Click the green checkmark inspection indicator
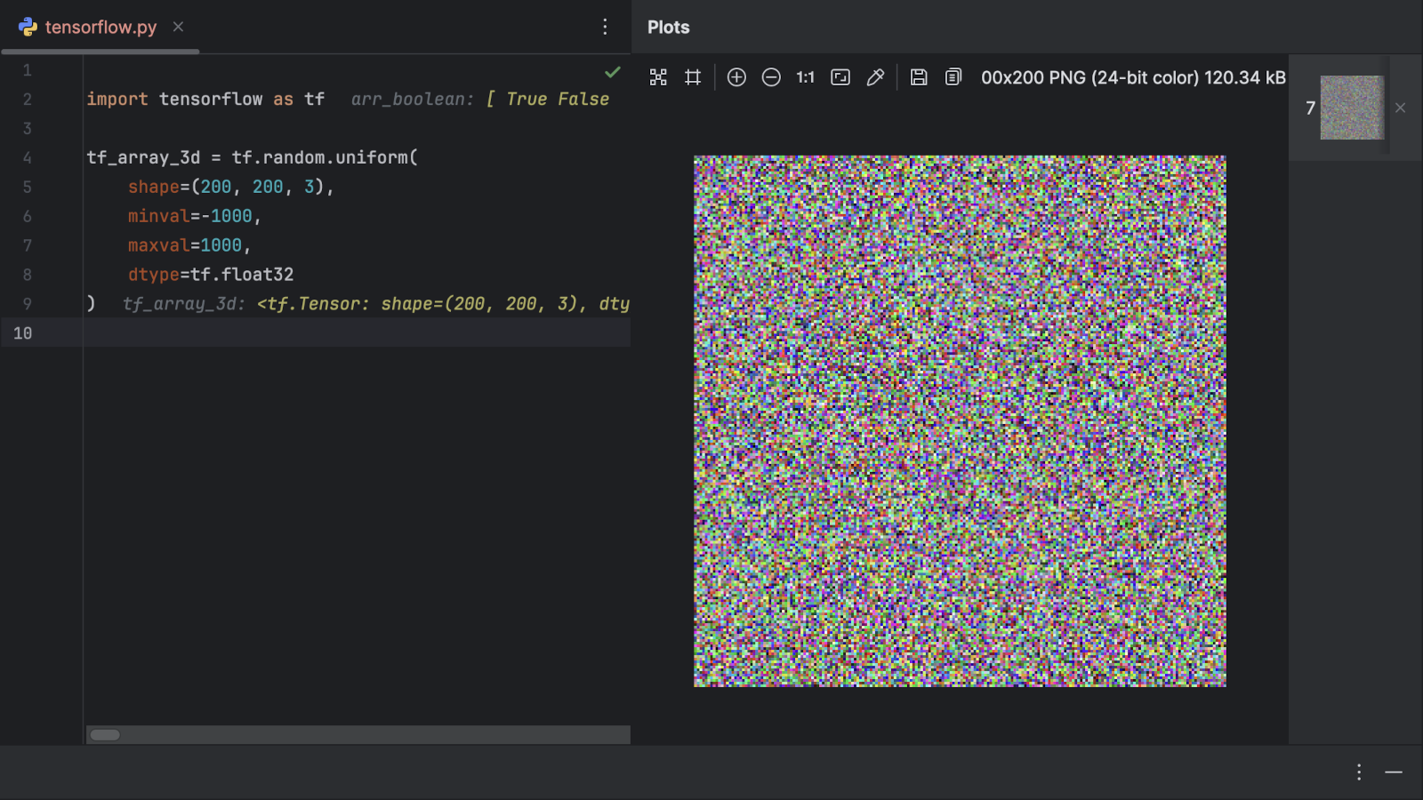Image resolution: width=1423 pixels, height=800 pixels. click(x=613, y=72)
